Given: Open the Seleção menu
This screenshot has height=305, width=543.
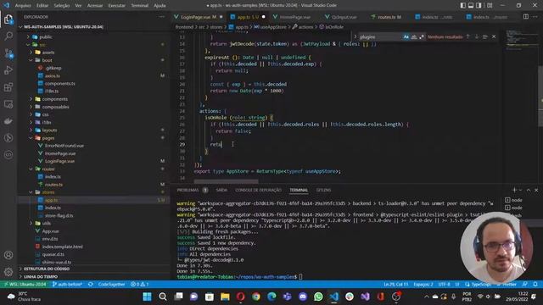Looking at the screenshot, I should (x=62, y=6).
